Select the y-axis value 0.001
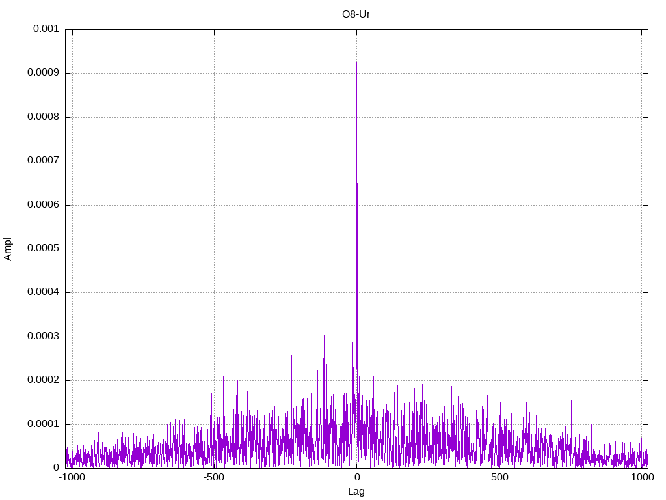666x500 pixels. point(46,29)
